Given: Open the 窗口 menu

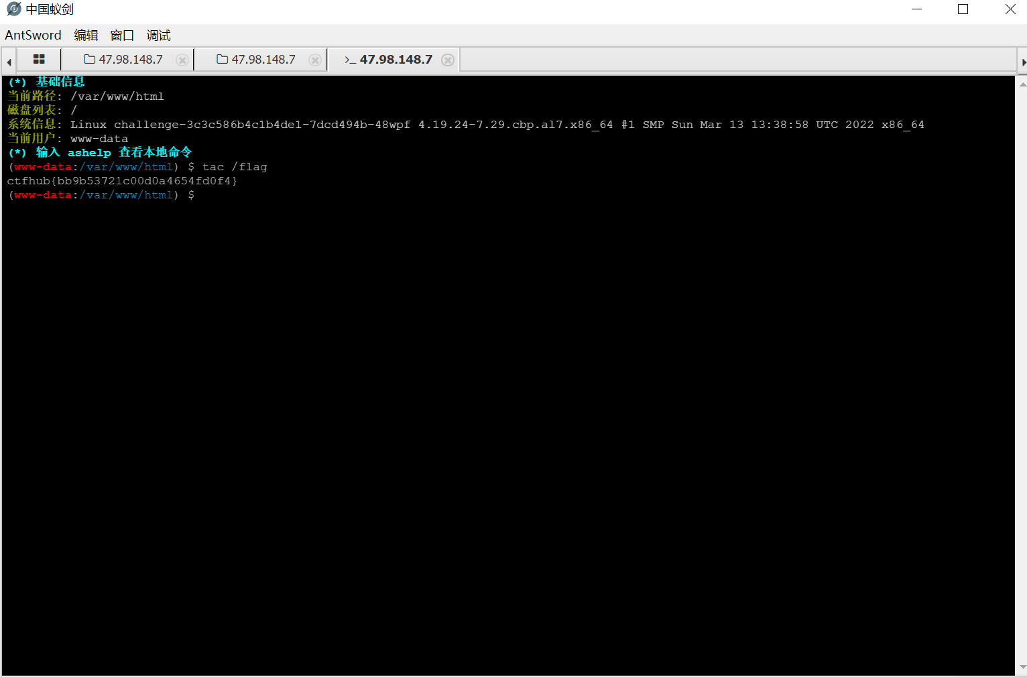Looking at the screenshot, I should (x=122, y=35).
